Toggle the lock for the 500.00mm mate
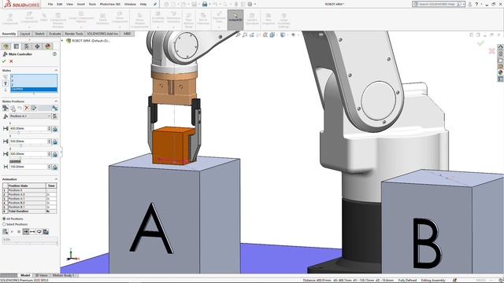This screenshot has height=283, width=504. pos(54,154)
